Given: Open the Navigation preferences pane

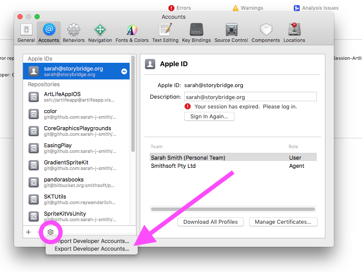Looking at the screenshot, I should coord(100,33).
